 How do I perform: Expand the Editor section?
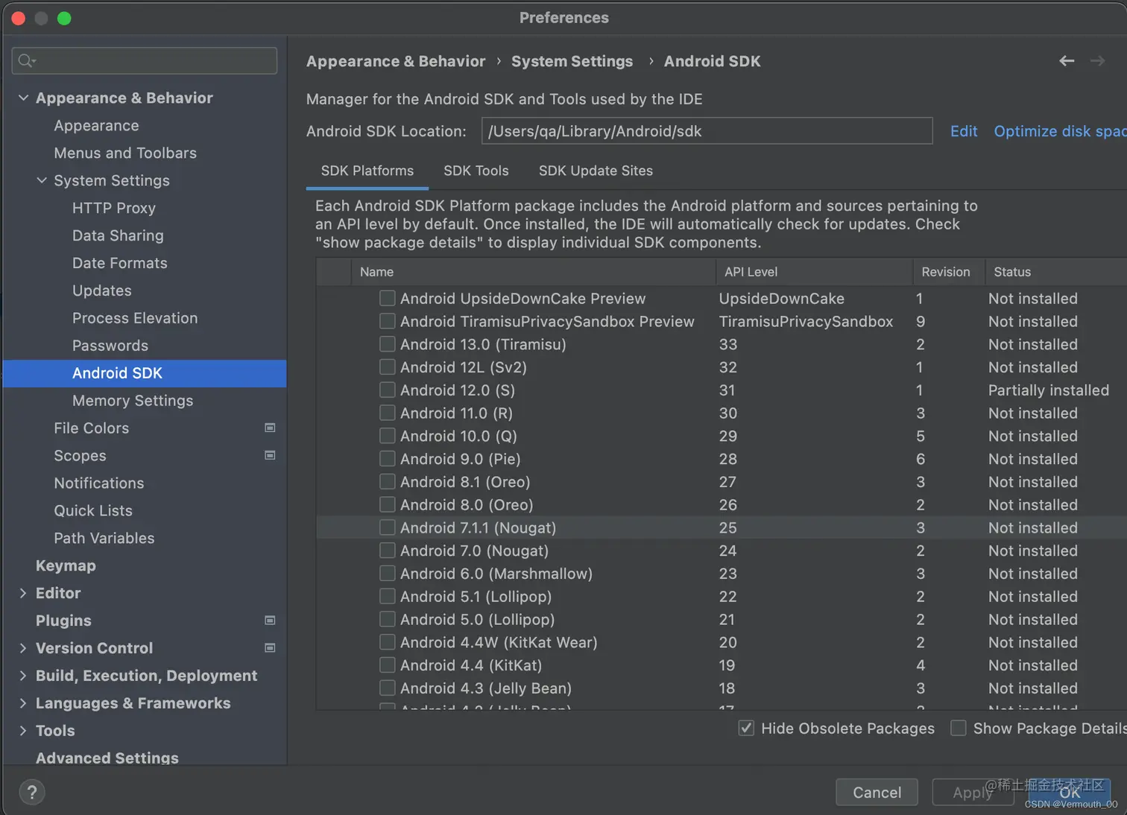coord(23,593)
